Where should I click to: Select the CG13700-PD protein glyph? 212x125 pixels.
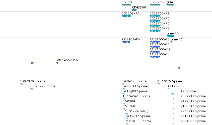(155, 52)
